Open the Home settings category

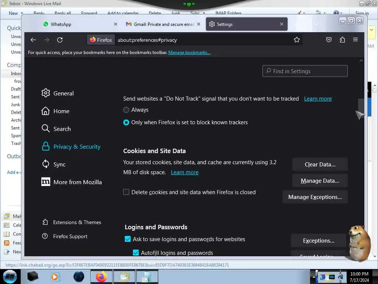pos(55,111)
